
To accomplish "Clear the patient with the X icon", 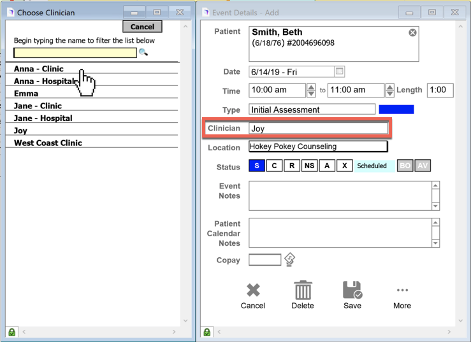I will click(x=412, y=32).
